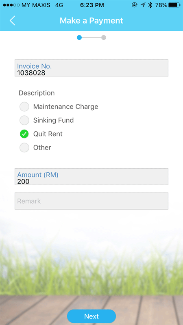This screenshot has height=325, width=183.
Task: Edit the Amount (RM) field
Action: (91, 177)
